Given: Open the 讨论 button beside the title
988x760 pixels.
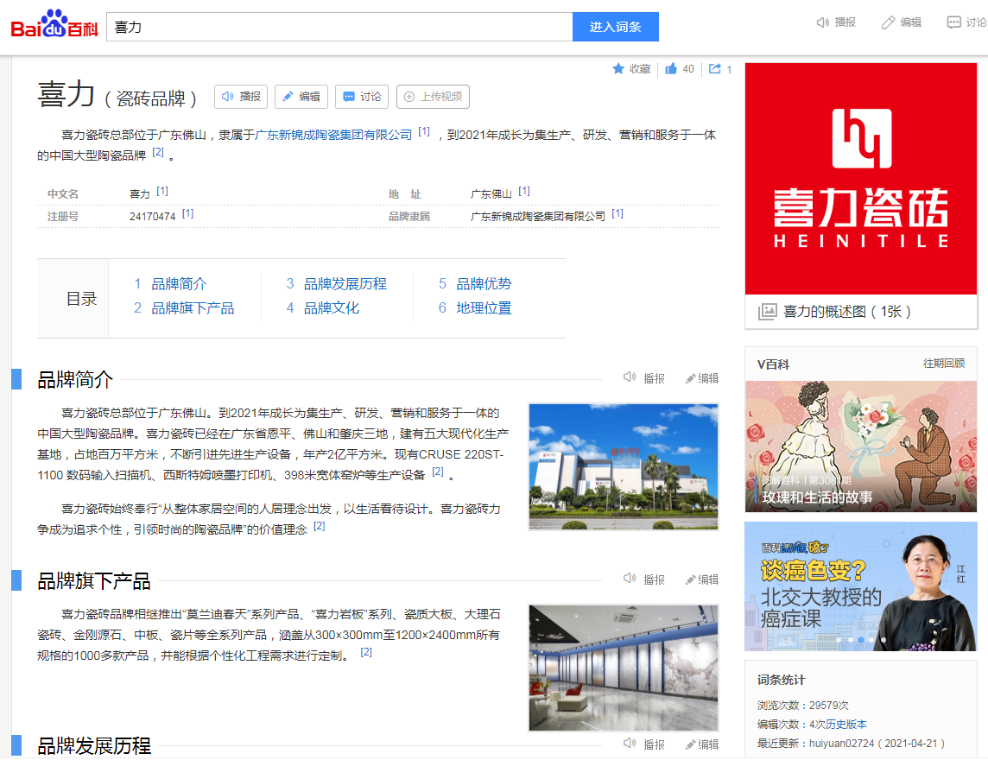Looking at the screenshot, I should (362, 97).
